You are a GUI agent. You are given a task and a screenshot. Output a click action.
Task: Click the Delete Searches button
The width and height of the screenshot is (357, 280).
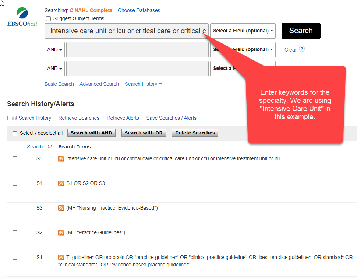click(195, 133)
